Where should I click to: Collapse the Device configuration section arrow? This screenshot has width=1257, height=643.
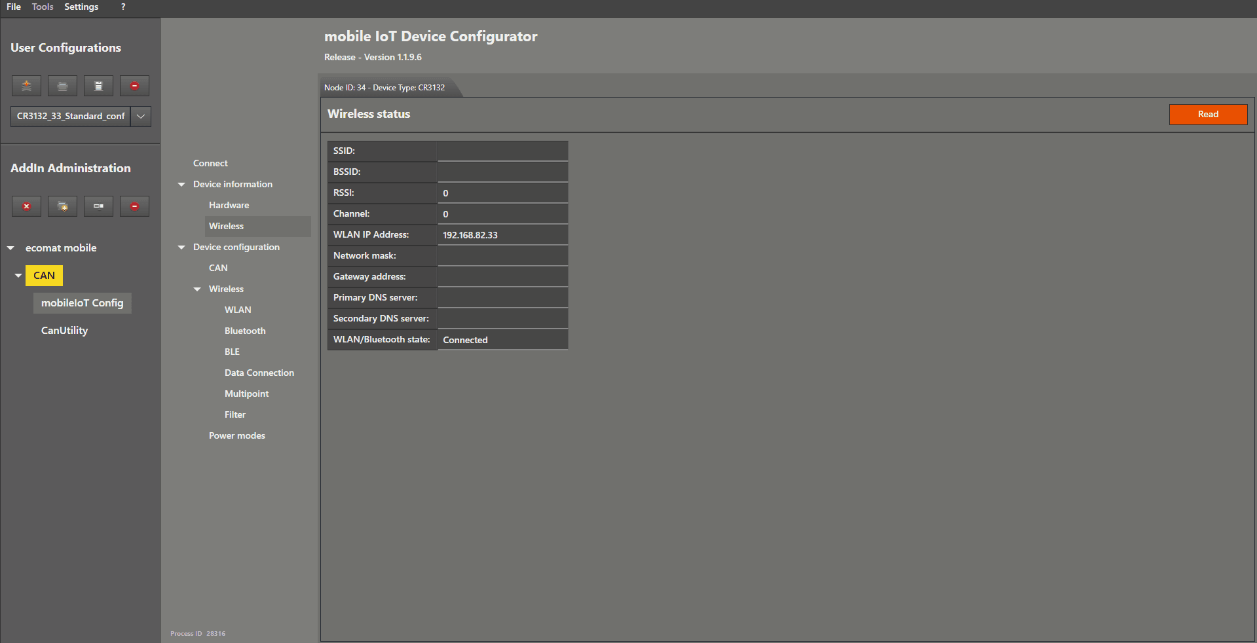click(x=181, y=248)
